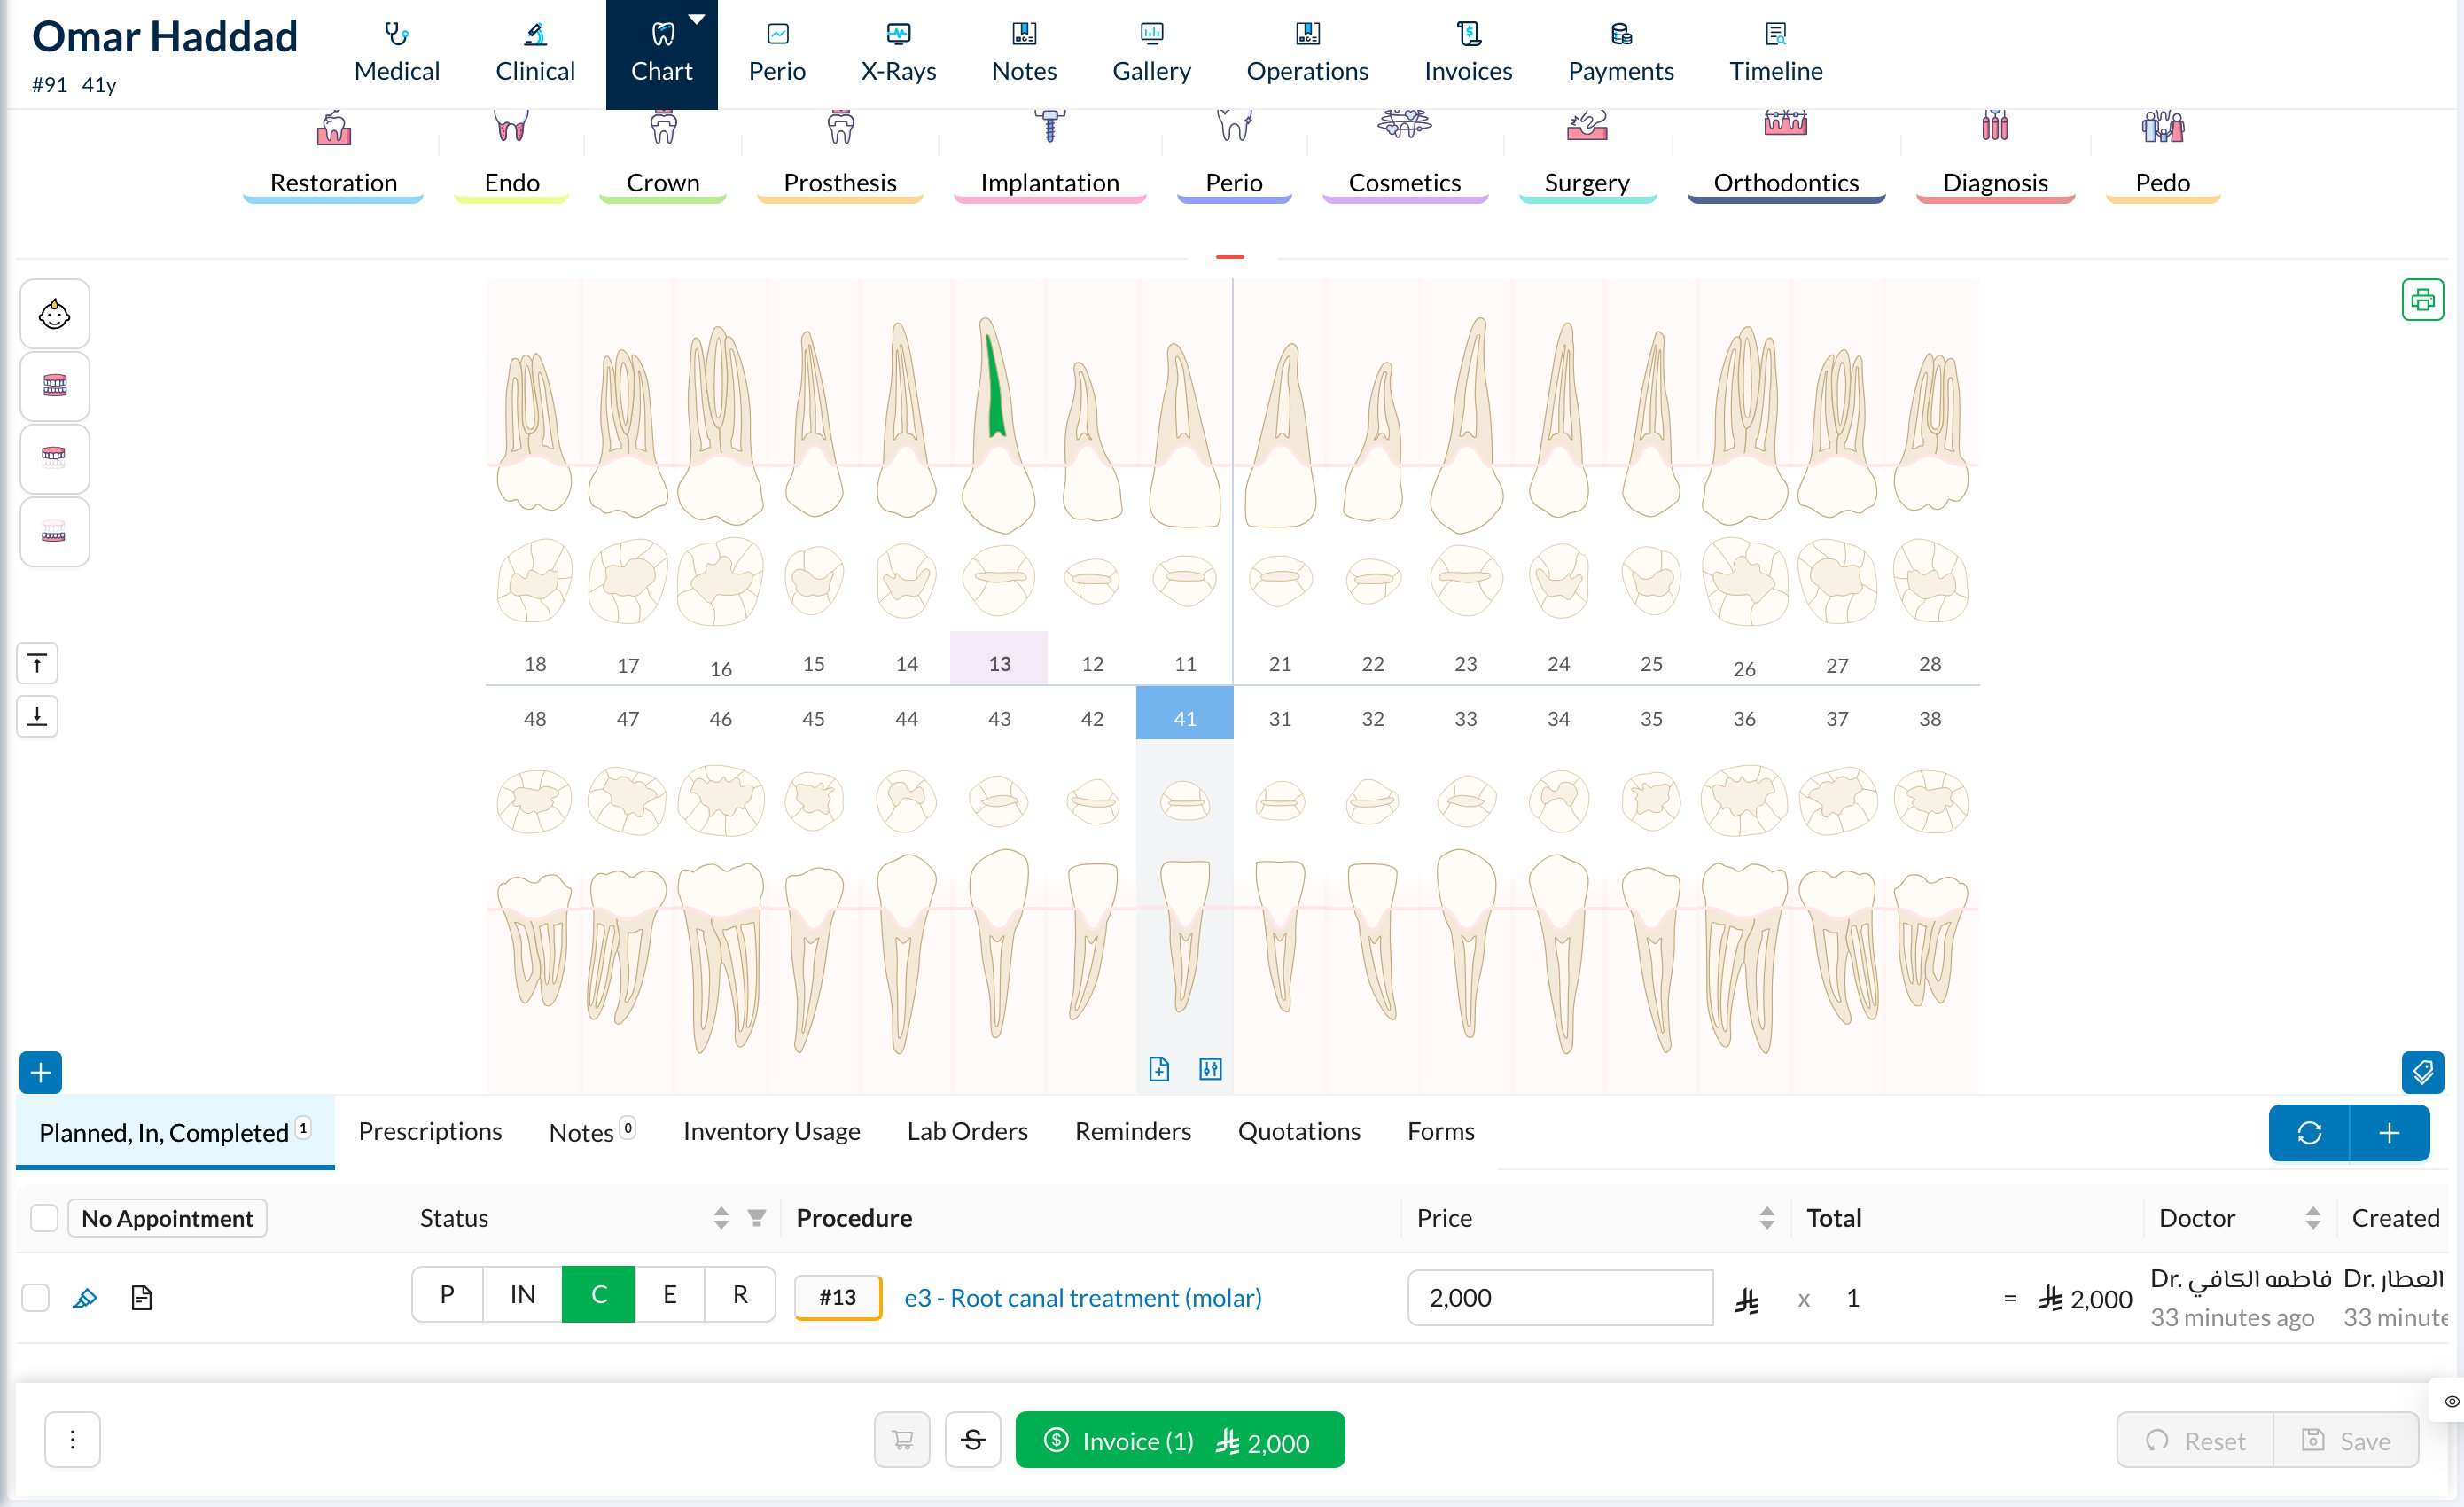Set procedure status to P

[x=447, y=1295]
